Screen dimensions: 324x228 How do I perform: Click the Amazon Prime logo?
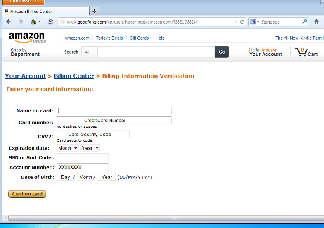point(27,38)
